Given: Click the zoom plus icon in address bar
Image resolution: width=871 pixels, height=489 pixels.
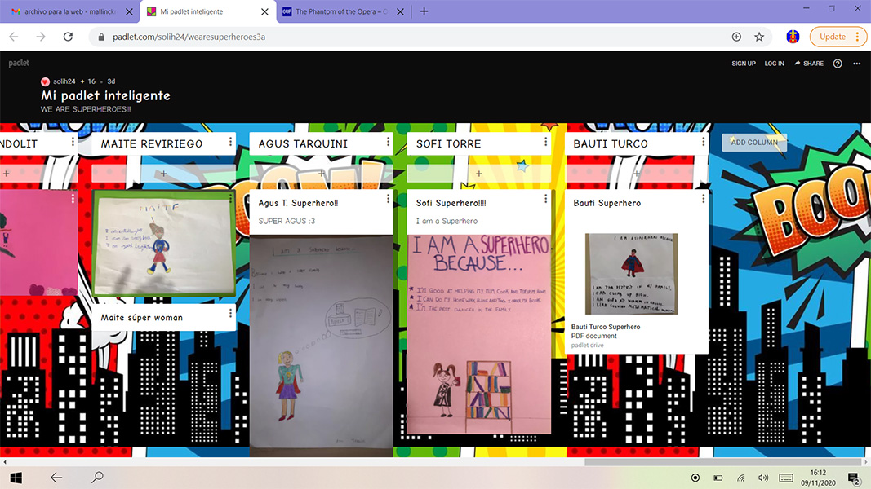Looking at the screenshot, I should coord(736,37).
